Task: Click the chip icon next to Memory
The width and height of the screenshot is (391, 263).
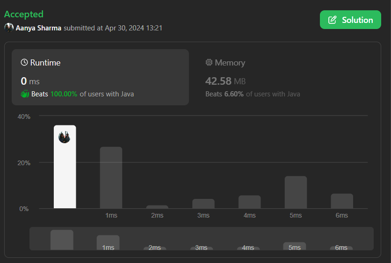Action: click(x=209, y=62)
